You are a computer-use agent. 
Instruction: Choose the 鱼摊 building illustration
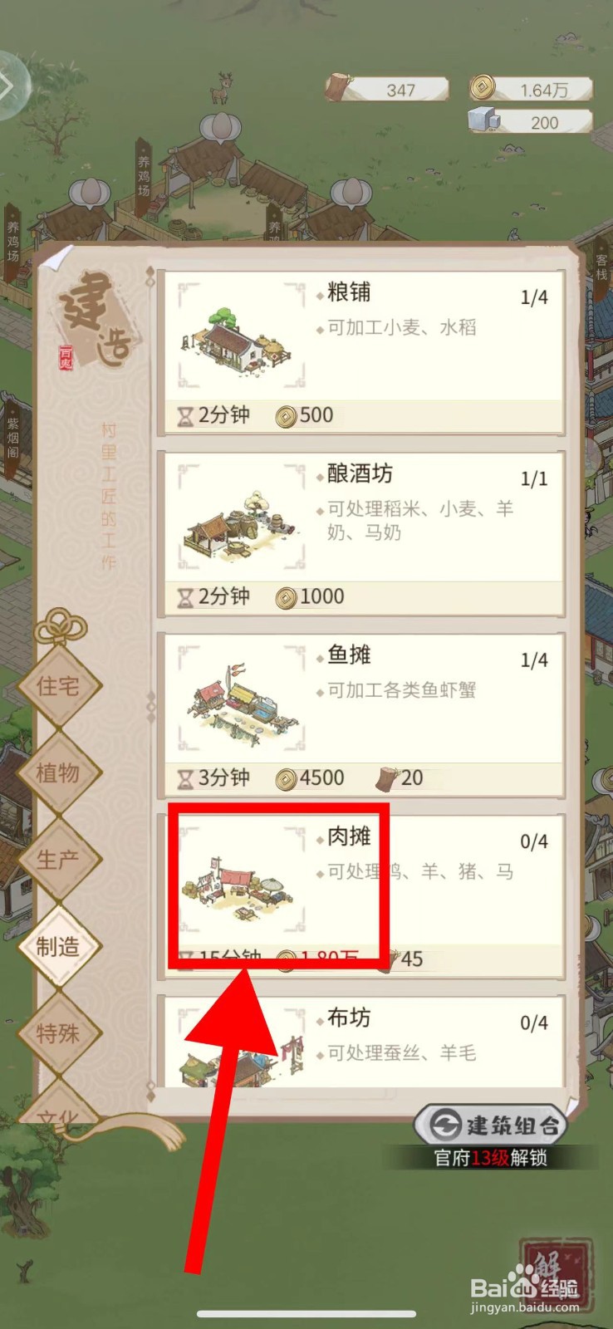(x=242, y=698)
